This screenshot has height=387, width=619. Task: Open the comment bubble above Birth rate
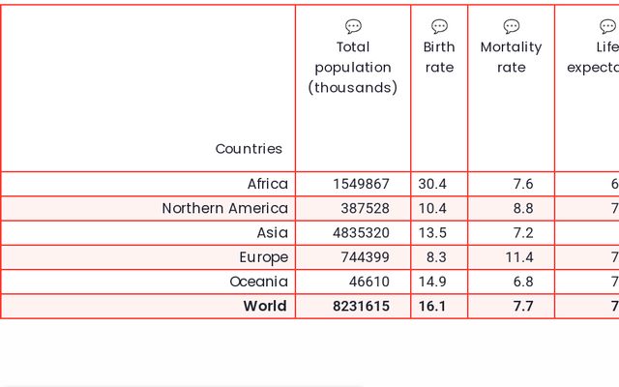pyautogui.click(x=439, y=27)
